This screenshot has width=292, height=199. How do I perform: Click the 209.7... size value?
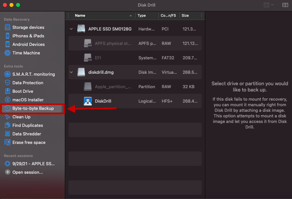click(x=190, y=58)
